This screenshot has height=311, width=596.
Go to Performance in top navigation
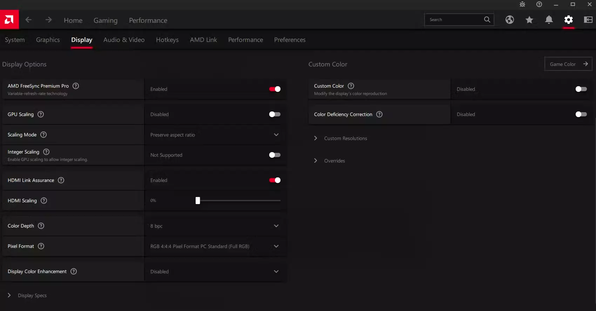click(x=148, y=20)
